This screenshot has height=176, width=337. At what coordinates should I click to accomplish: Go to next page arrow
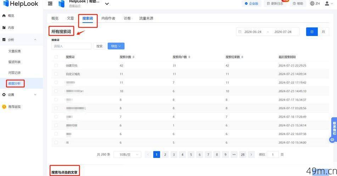pyautogui.click(x=251, y=154)
